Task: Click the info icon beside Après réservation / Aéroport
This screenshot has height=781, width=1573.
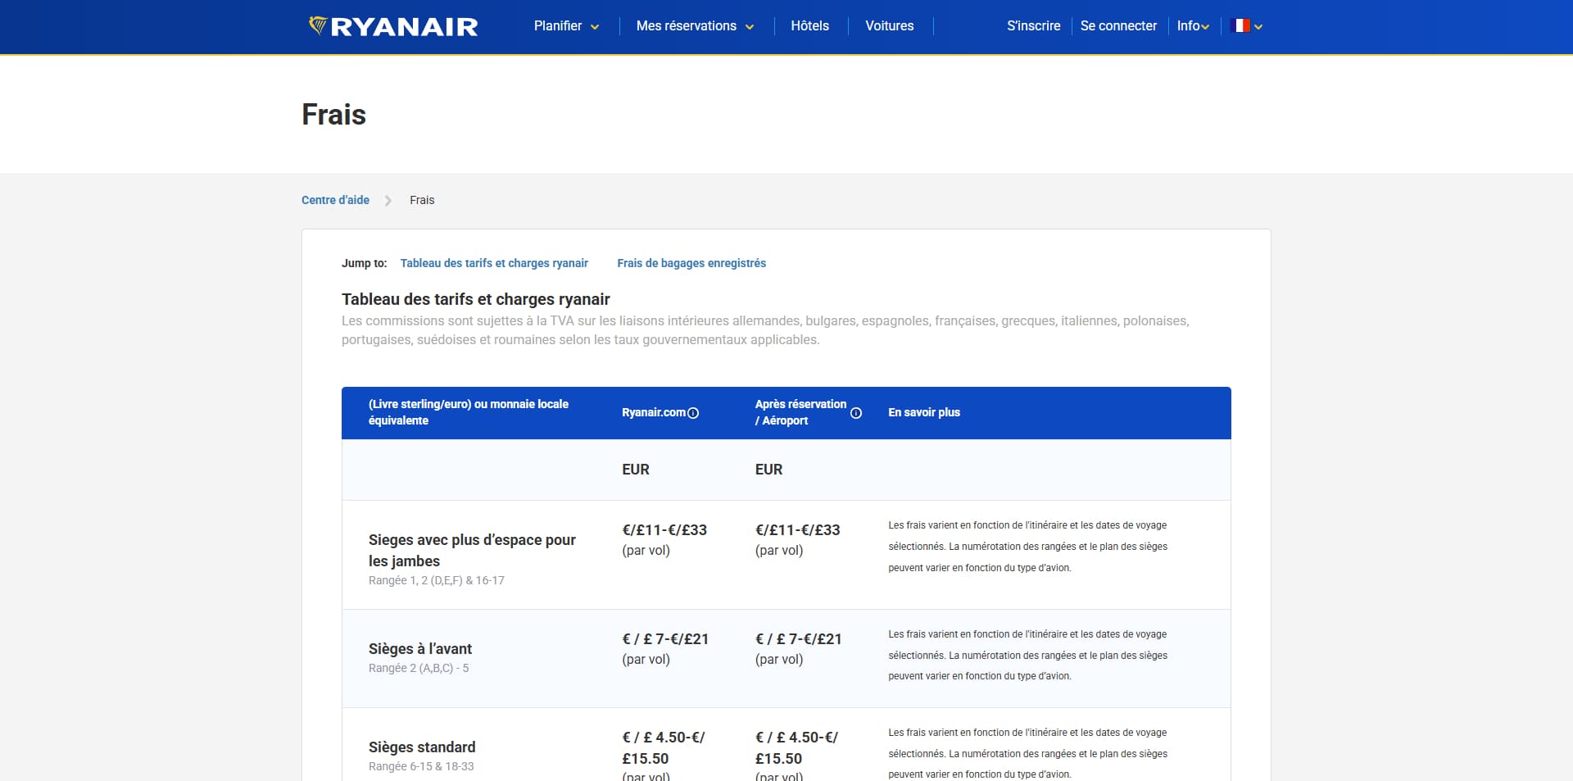Action: [x=856, y=413]
